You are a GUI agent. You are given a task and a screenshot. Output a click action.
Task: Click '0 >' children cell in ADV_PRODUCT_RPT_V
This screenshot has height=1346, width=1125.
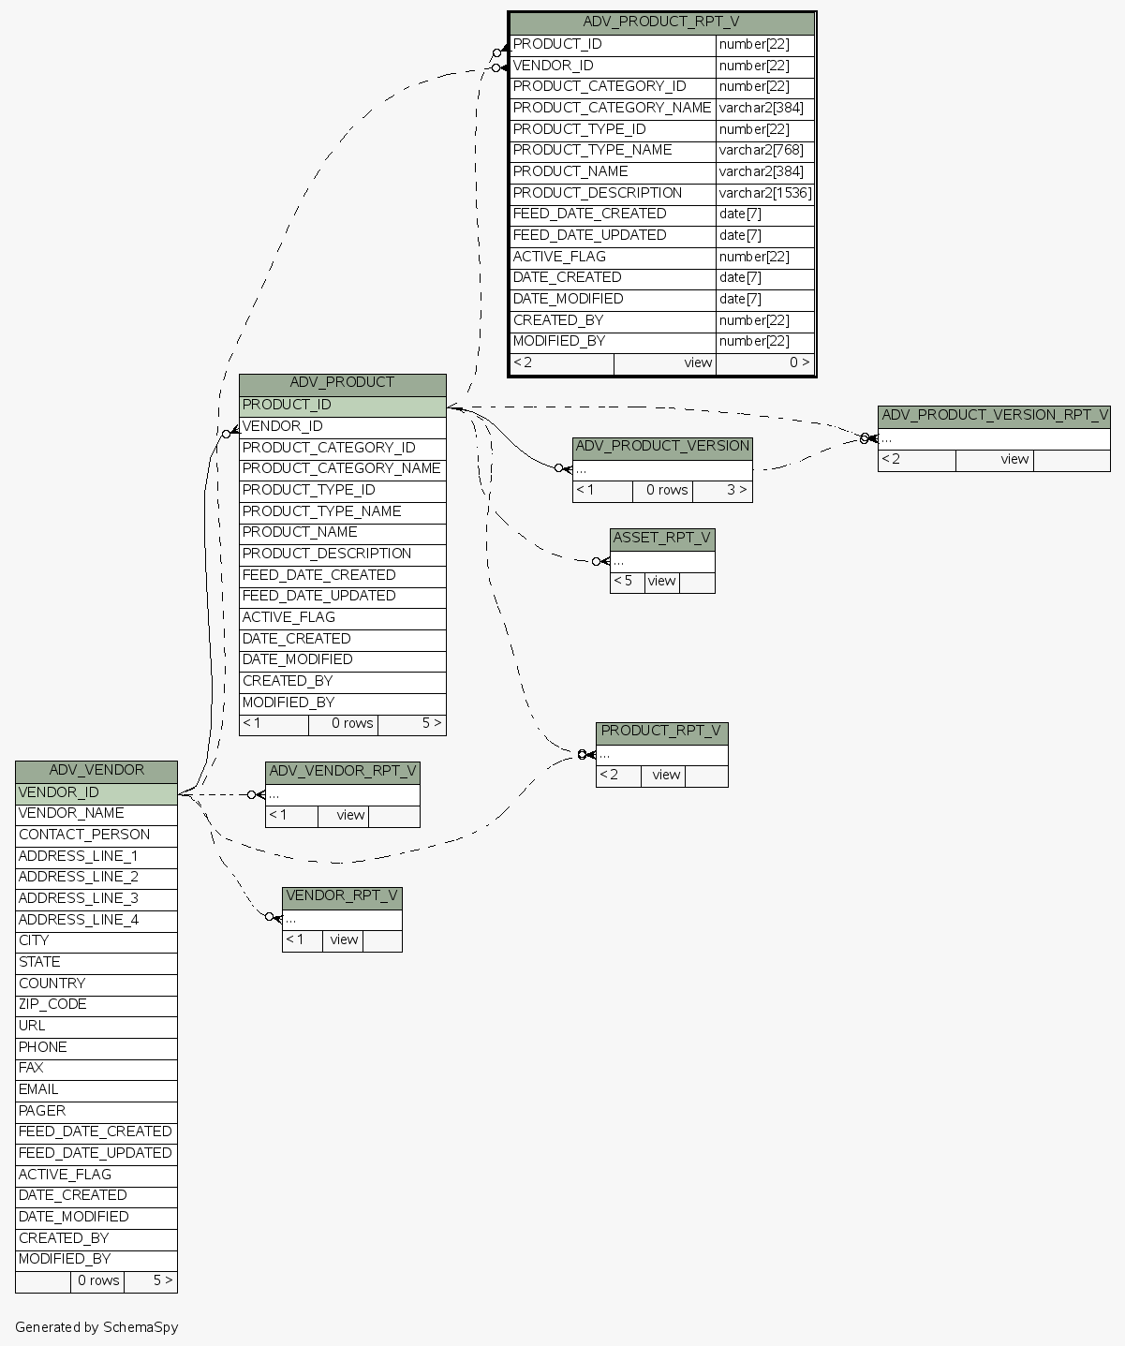(x=765, y=363)
